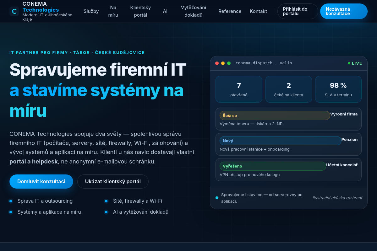Click cyan dot in dispatch window footer
This screenshot has height=251, width=377.
(x=217, y=198)
